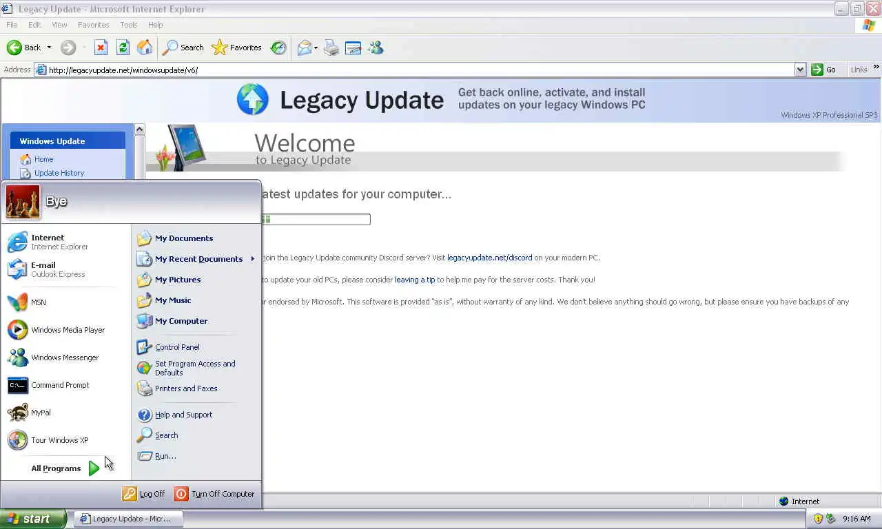882x529 pixels.
Task: Open Update History sidebar link
Action: 59,173
